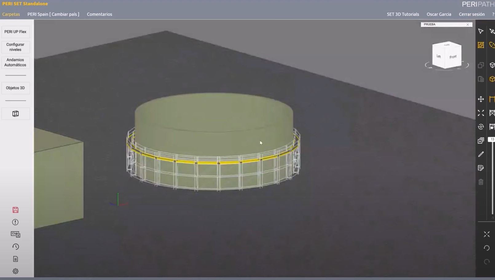
Task: Open the keyboard shortcuts Ctrl icon
Action: click(x=15, y=234)
